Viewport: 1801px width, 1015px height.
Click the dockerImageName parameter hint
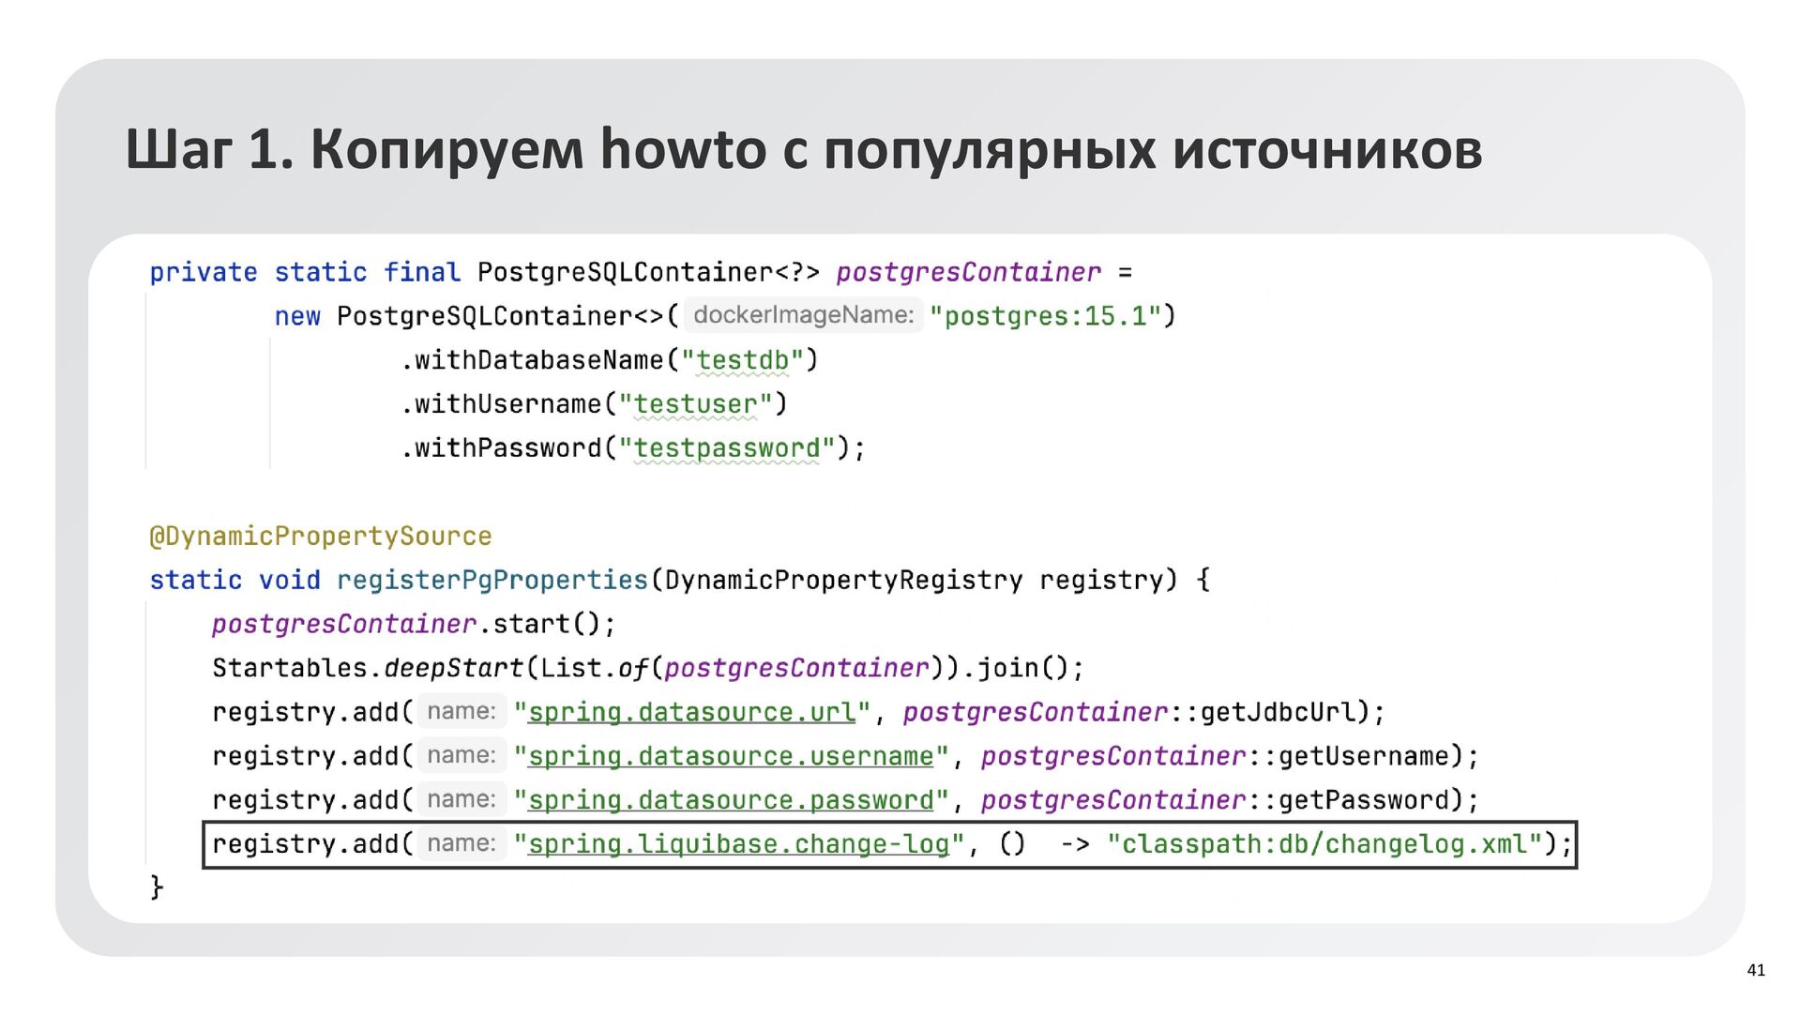pos(803,315)
